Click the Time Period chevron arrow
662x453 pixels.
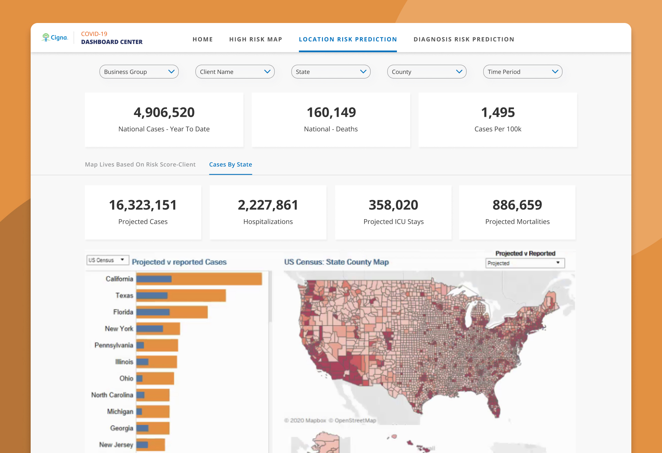point(555,71)
